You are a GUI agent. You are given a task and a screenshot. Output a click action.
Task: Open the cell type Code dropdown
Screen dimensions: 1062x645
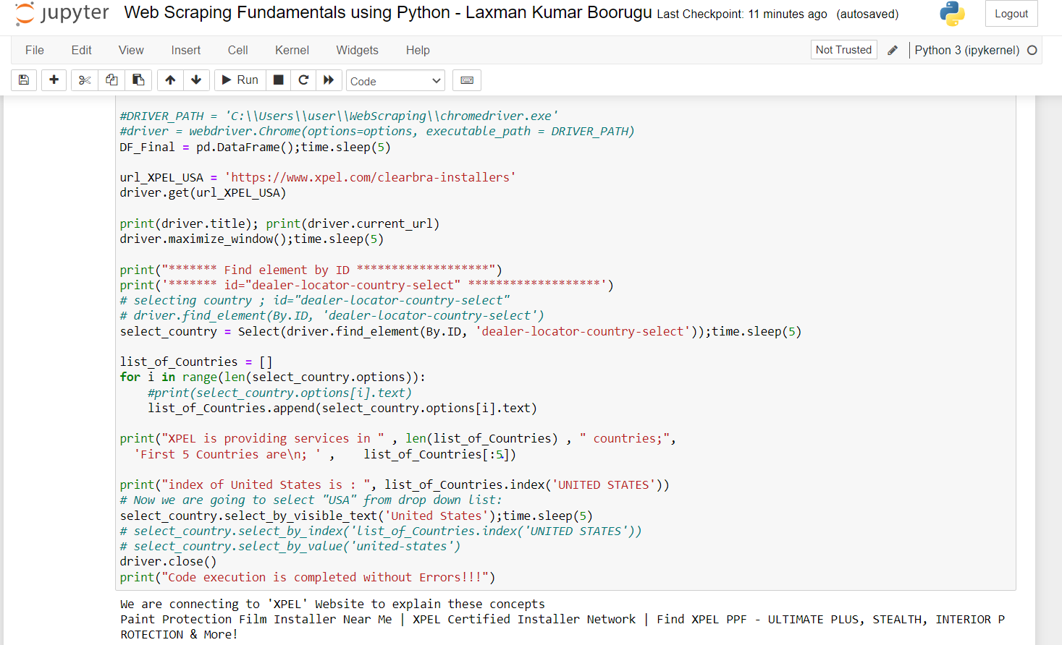click(395, 81)
